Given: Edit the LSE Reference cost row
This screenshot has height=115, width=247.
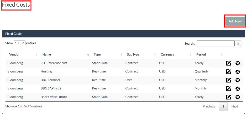Looking at the screenshot, I should point(228,63).
